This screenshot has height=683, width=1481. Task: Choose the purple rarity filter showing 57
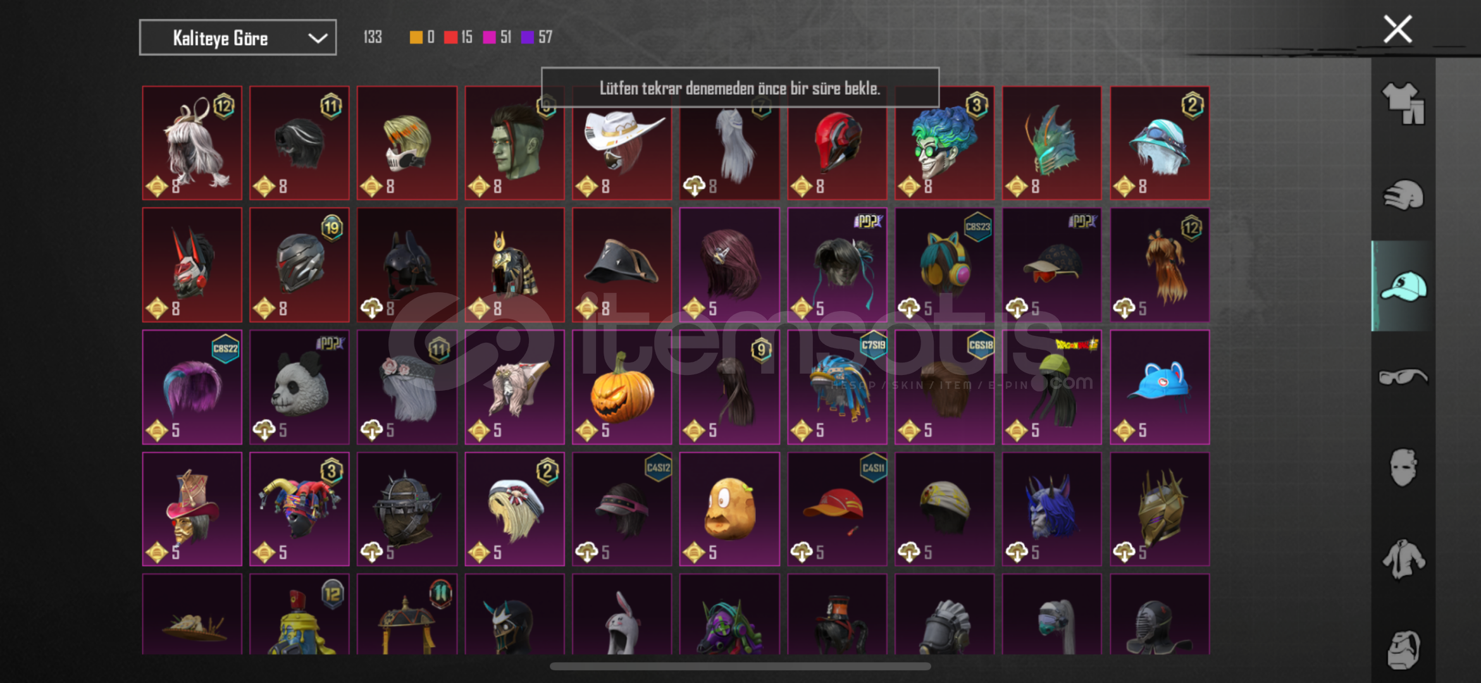click(536, 37)
